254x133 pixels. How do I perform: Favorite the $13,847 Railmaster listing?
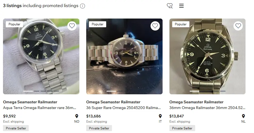pos(238,26)
